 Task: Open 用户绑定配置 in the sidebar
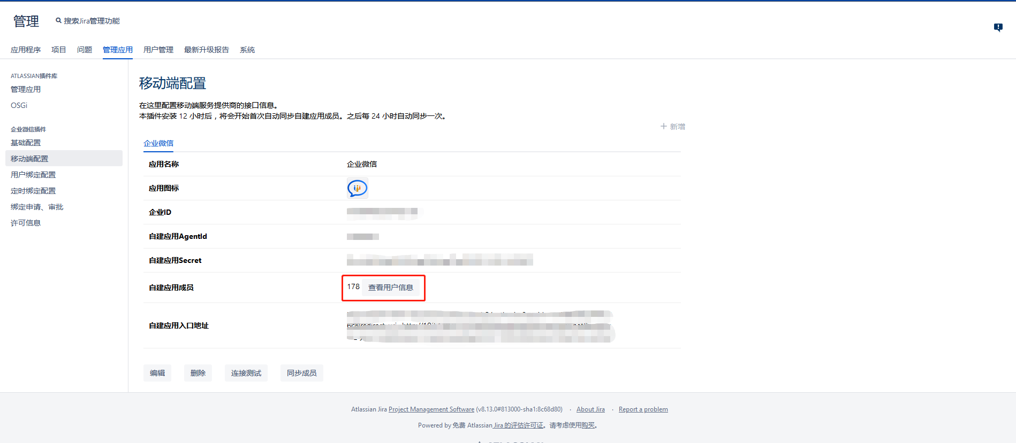click(33, 175)
